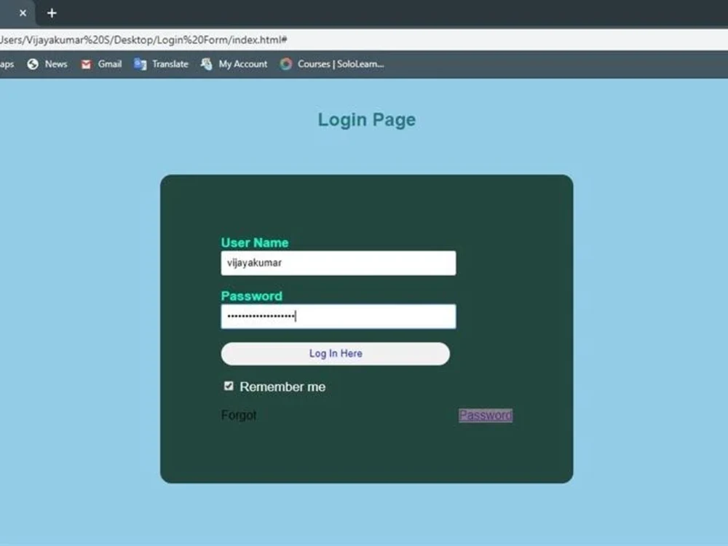Image resolution: width=728 pixels, height=546 pixels.
Task: Open the Gmail bookmark
Action: [x=100, y=64]
